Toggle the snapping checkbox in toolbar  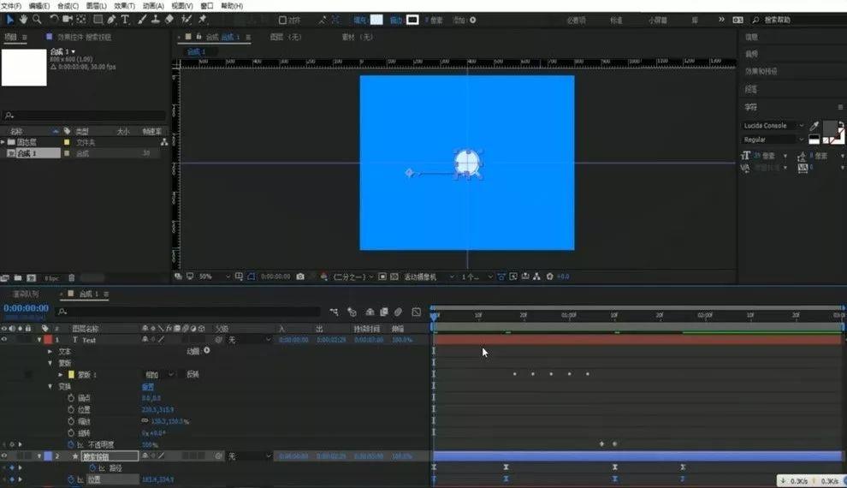pos(282,20)
